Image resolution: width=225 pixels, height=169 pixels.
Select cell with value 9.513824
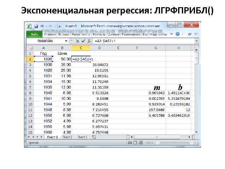(100, 93)
